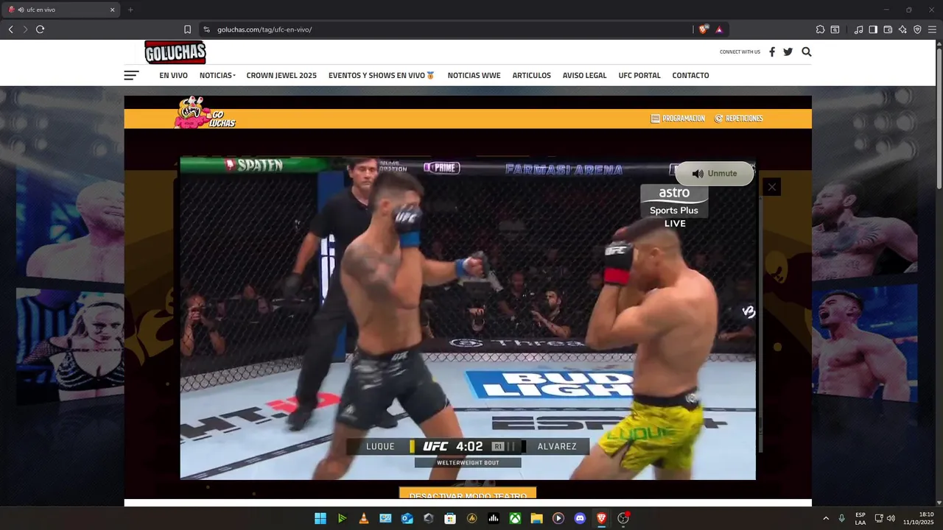The image size is (943, 530).
Task: Click the Goluchas logo in header
Action: pyautogui.click(x=175, y=52)
